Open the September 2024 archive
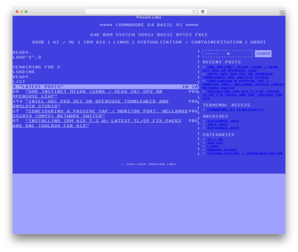298x252 pixels. (223, 128)
